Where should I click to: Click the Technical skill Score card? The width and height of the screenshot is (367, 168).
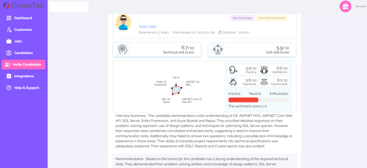[x=157, y=49]
